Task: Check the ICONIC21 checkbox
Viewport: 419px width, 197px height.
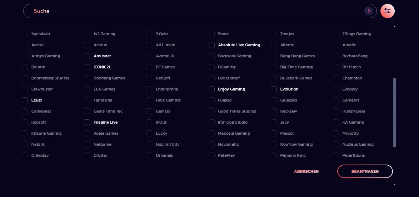Action: coord(87,67)
